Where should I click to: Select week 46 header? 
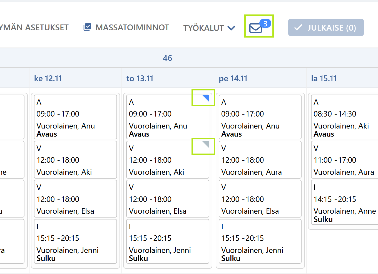[167, 58]
